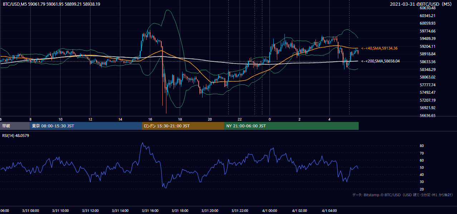Click price axis value 57777.74
The height and width of the screenshot is (214, 457).
(427, 85)
